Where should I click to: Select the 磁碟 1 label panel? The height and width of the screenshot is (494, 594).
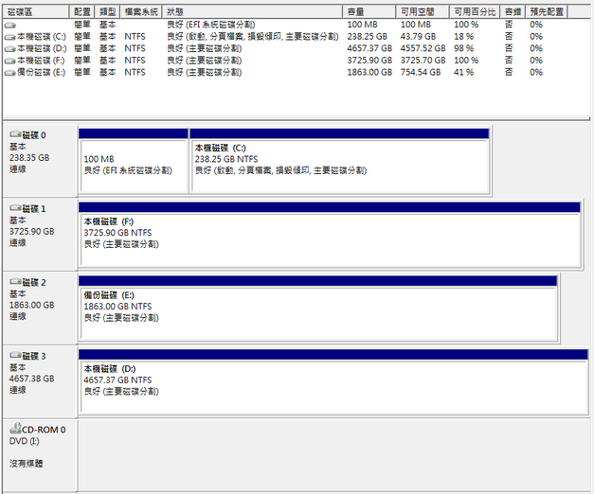(x=40, y=233)
